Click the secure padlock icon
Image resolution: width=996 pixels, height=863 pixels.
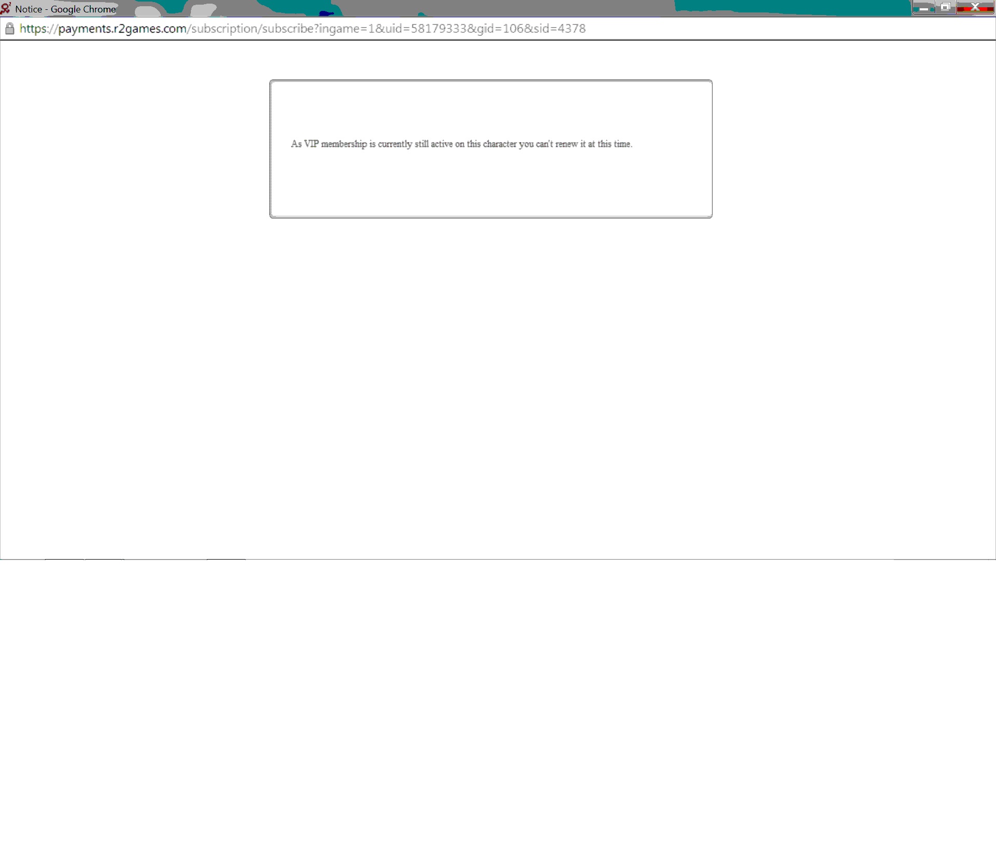pos(9,29)
